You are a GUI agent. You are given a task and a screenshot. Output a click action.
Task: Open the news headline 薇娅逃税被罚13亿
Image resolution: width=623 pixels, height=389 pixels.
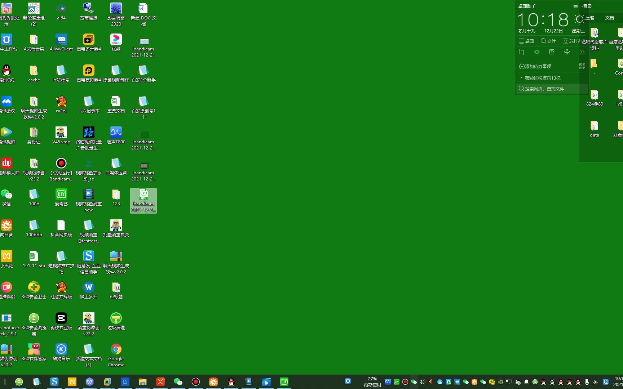pyautogui.click(x=543, y=78)
